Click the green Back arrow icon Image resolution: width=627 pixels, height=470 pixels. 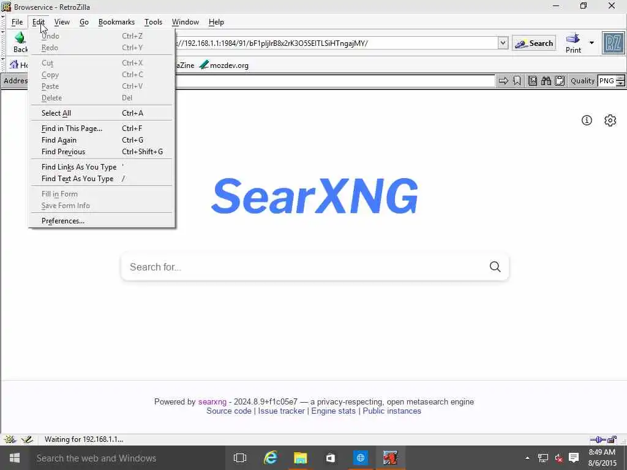[20, 38]
